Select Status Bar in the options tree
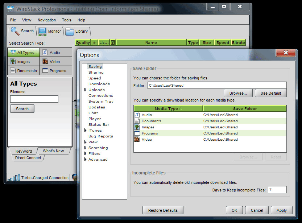This screenshot has height=223, width=302. pyautogui.click(x=99, y=125)
